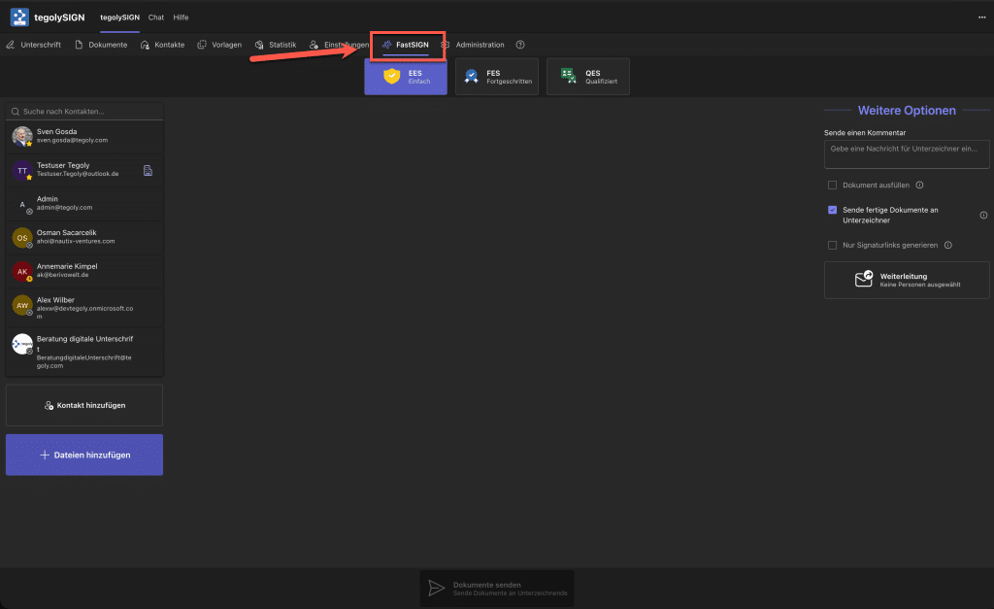Select the EES Einfach signature type
This screenshot has width=994, height=609.
tap(406, 77)
